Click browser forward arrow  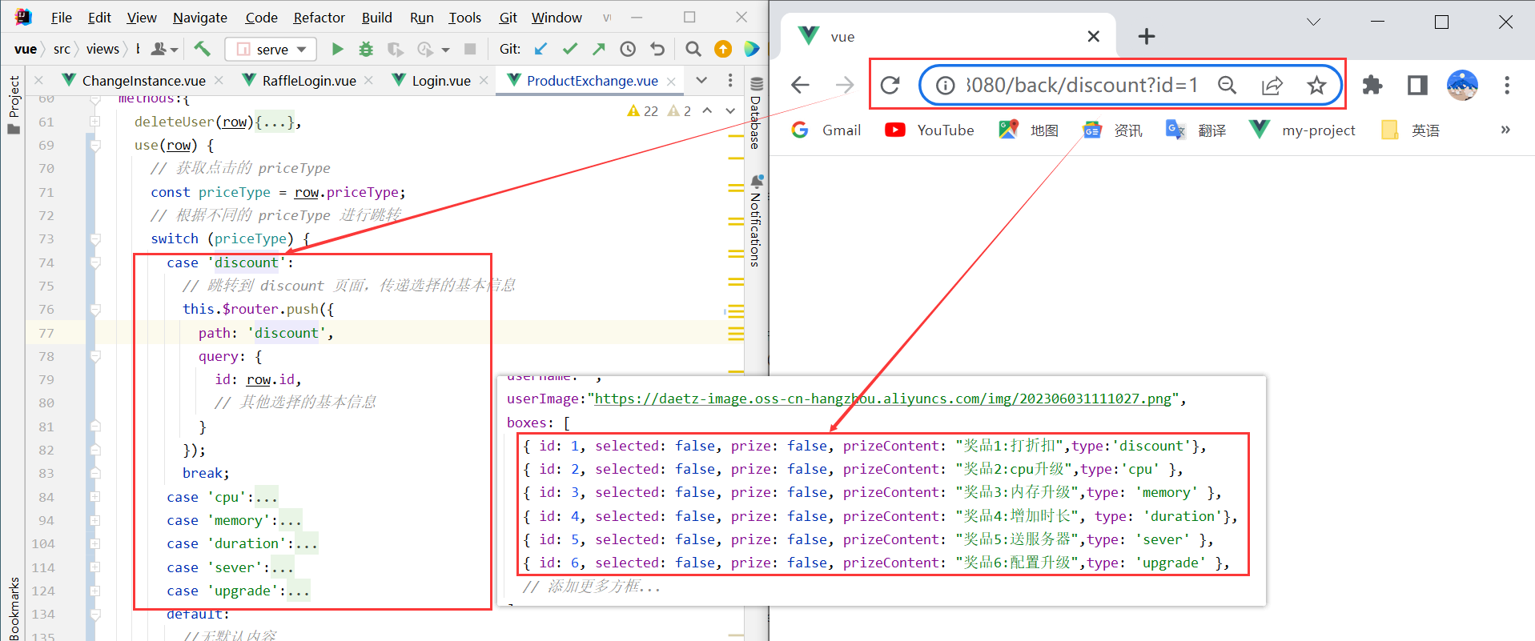[845, 85]
